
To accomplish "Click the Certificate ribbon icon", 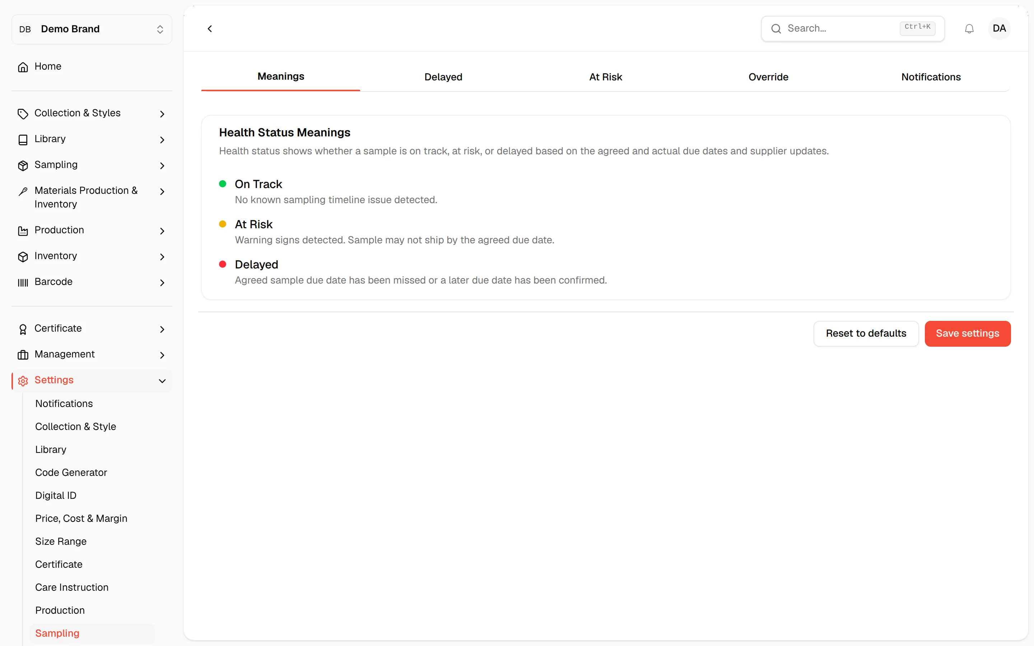I will coord(23,329).
